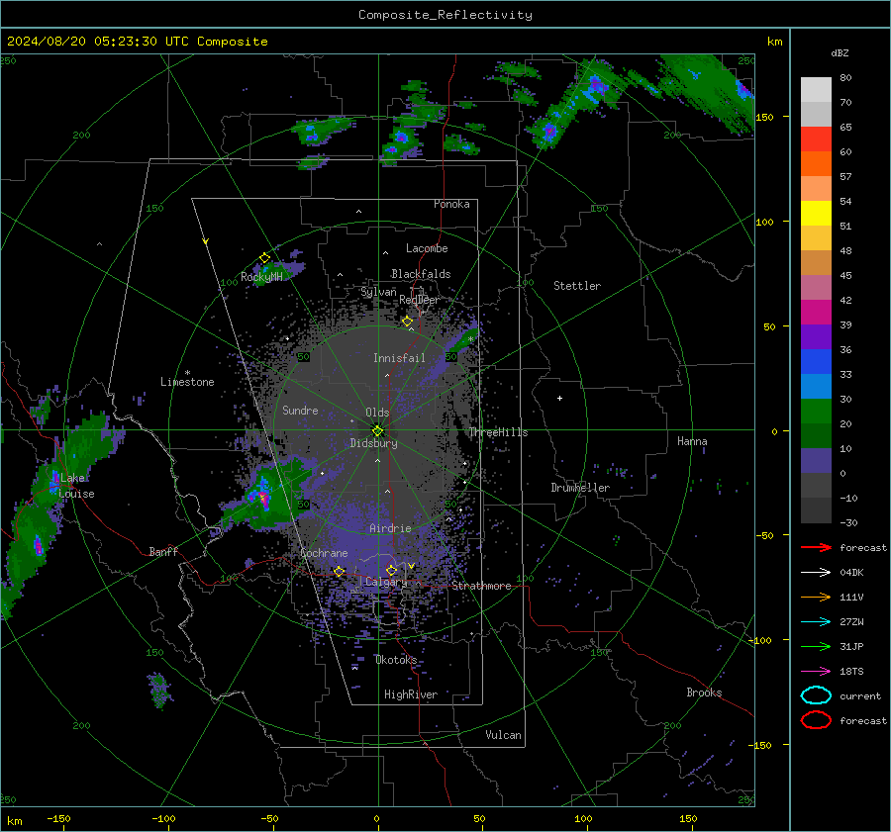The image size is (891, 832).
Task: Click the Composite_Reflectivity title
Action: point(445,15)
